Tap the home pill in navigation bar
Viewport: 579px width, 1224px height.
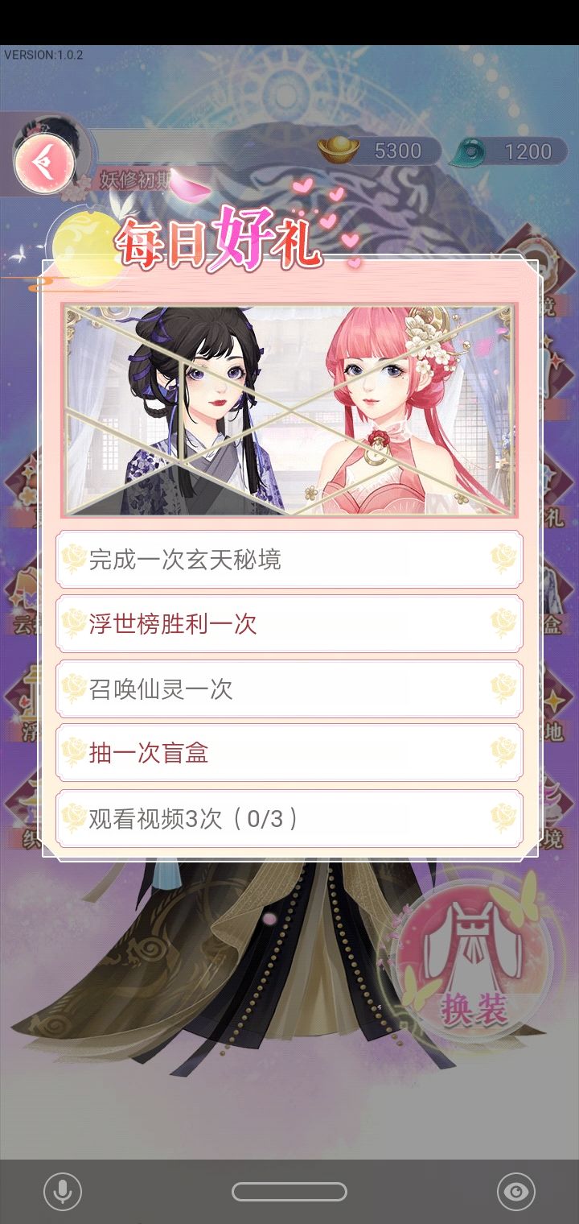pyautogui.click(x=289, y=1192)
